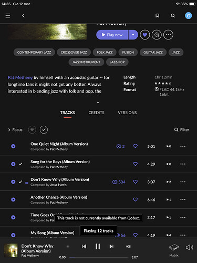Open the Pat Metheny artist link

pos(20,77)
